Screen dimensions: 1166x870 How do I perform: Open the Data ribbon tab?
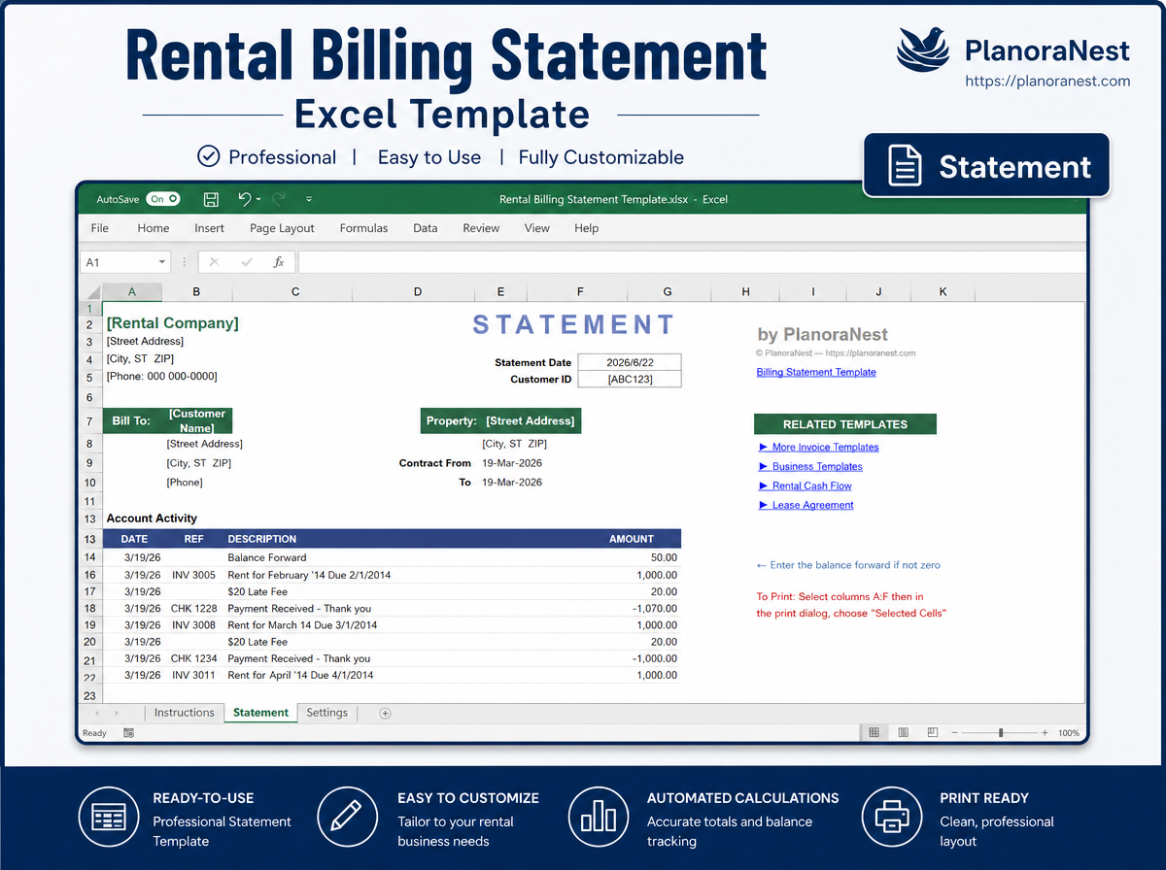(x=425, y=228)
